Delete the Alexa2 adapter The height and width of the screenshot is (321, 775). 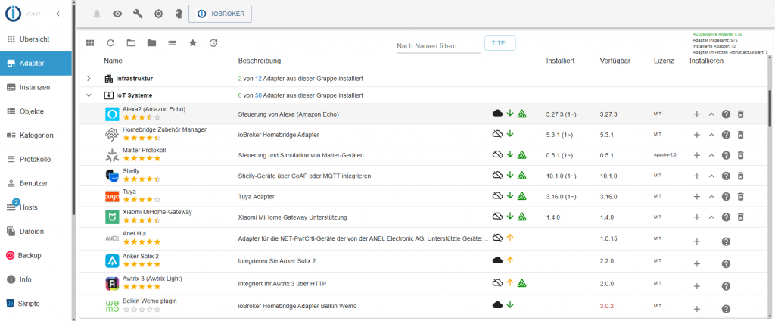coord(740,114)
